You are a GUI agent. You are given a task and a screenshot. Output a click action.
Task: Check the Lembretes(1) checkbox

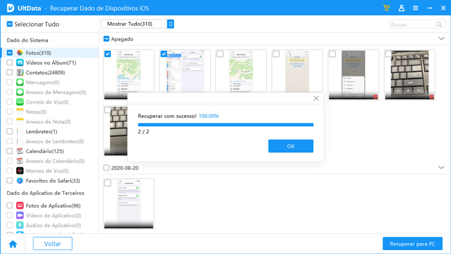10,131
